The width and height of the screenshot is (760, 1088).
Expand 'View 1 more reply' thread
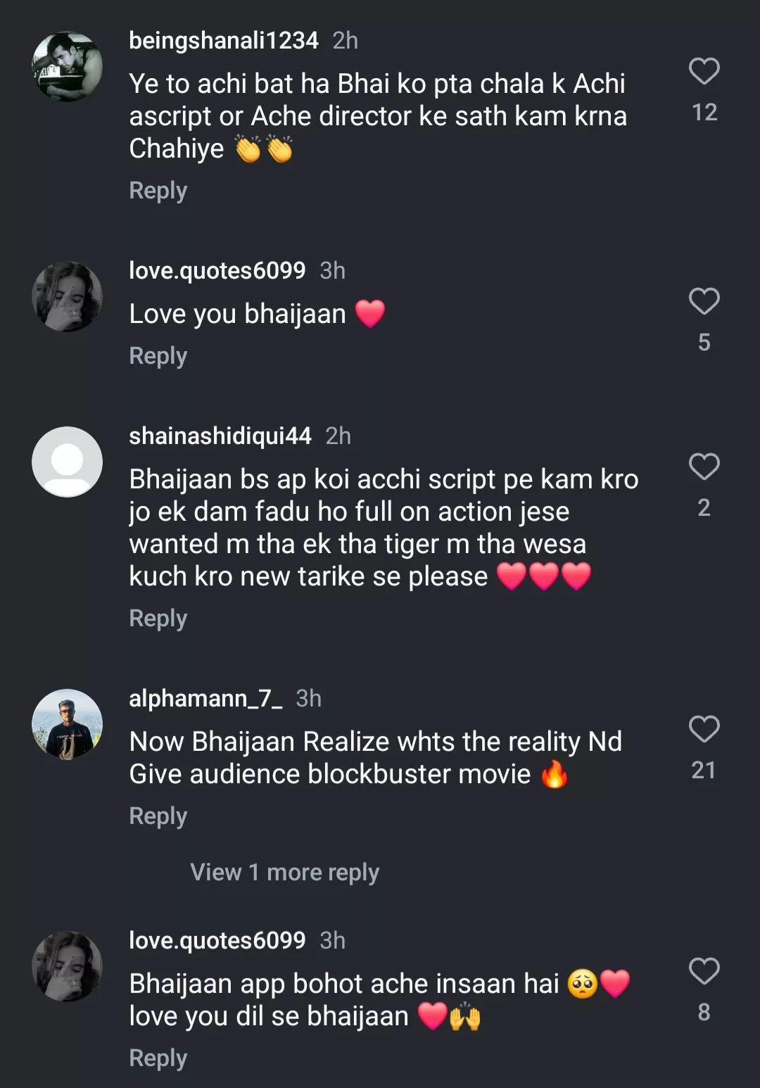pos(284,873)
